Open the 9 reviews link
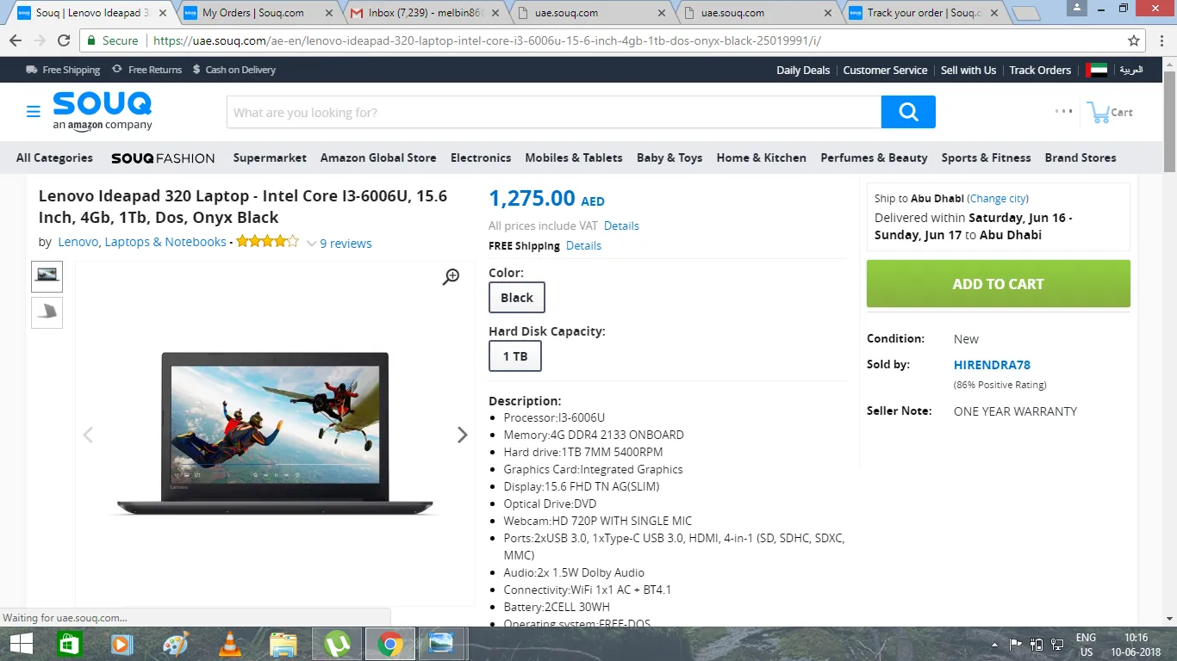Viewport: 1177px width, 661px height. click(346, 244)
